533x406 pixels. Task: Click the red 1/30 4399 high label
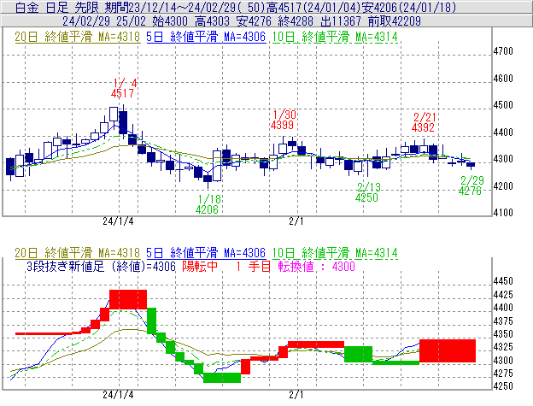(283, 120)
